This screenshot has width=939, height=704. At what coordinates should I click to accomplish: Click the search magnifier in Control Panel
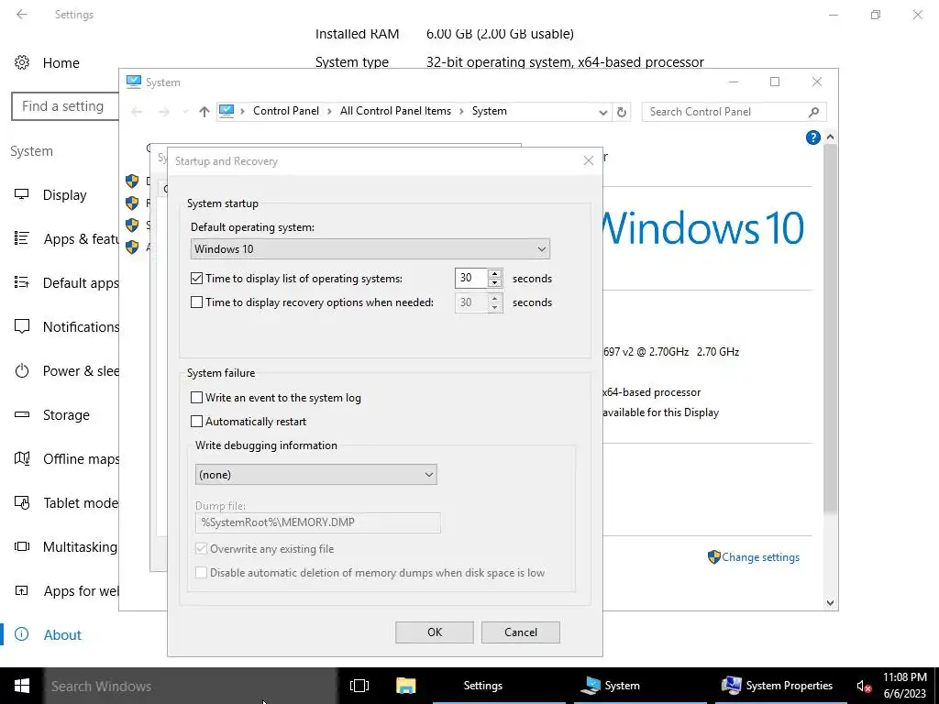(813, 112)
